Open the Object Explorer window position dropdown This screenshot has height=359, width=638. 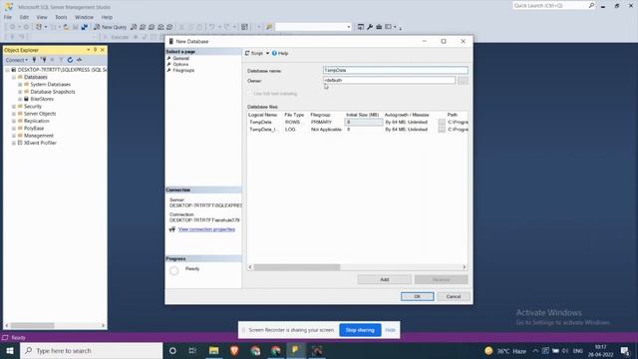coord(88,50)
